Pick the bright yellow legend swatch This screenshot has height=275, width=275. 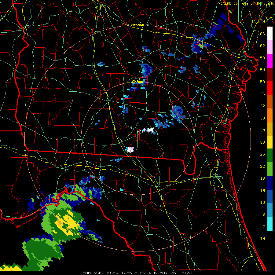[x=270, y=142]
